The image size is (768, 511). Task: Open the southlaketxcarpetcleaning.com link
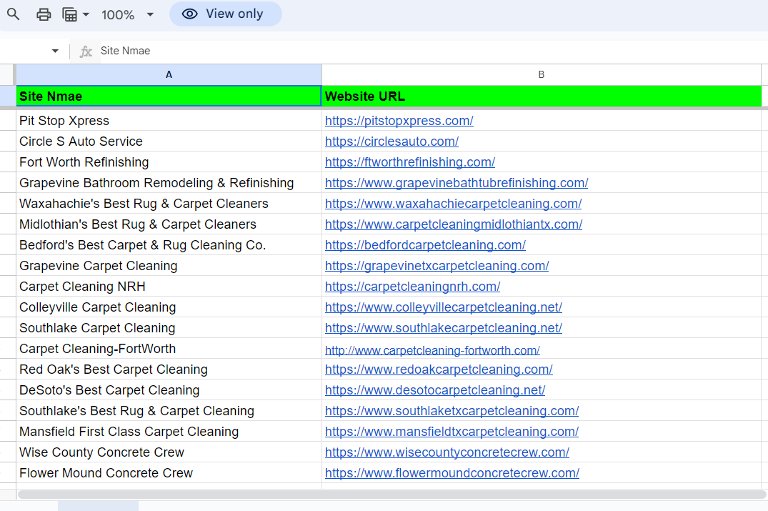(x=452, y=410)
